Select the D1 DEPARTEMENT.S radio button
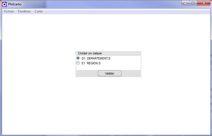This screenshot has height=136, width=212. [x=78, y=58]
